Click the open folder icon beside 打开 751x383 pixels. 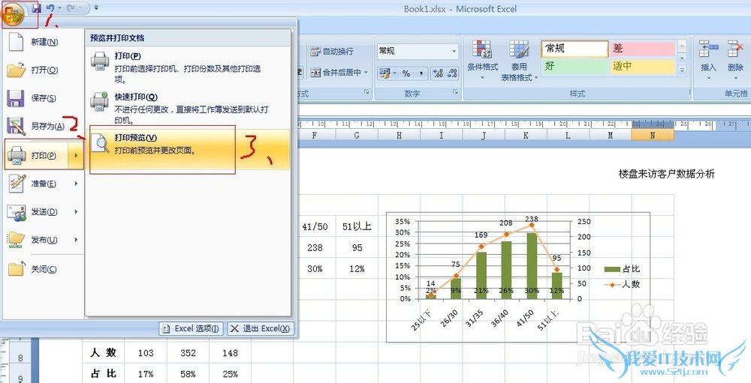(x=17, y=70)
